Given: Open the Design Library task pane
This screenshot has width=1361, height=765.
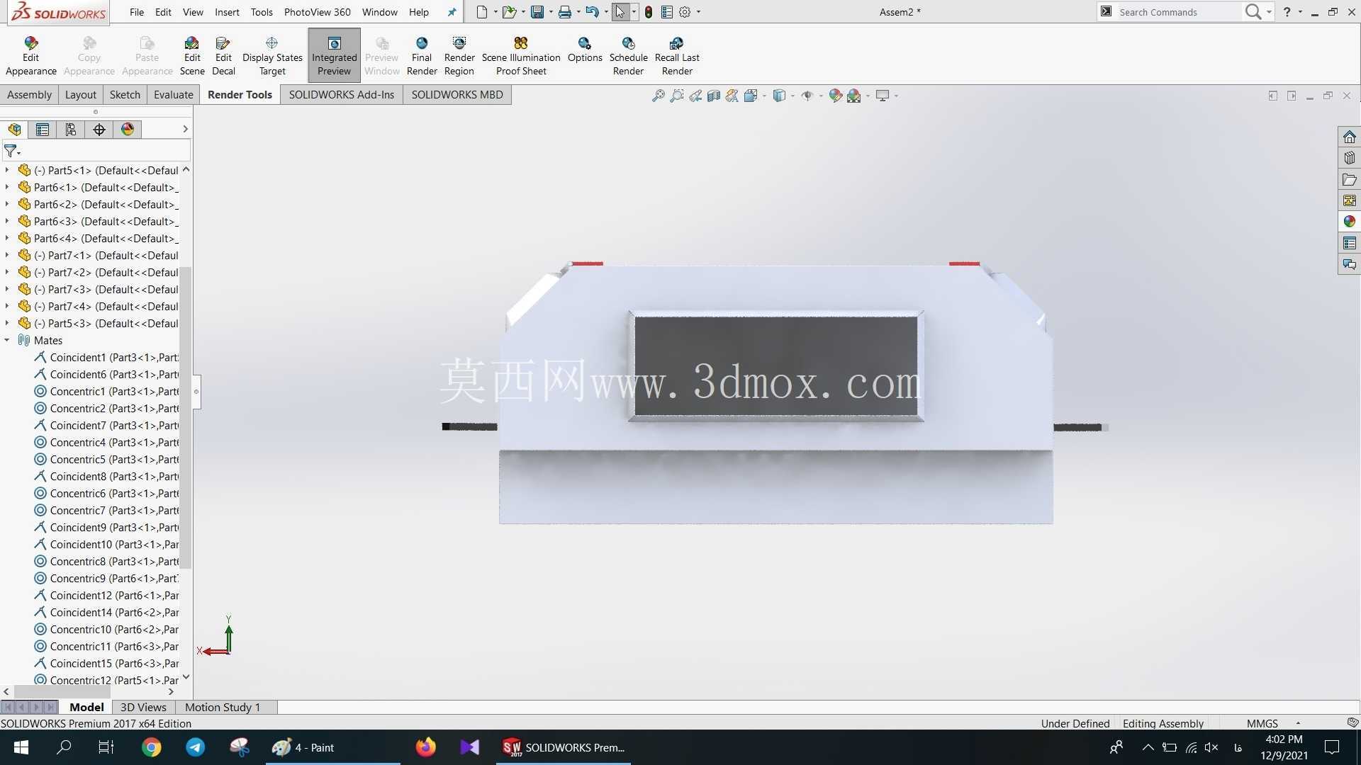Looking at the screenshot, I should point(1349,158).
